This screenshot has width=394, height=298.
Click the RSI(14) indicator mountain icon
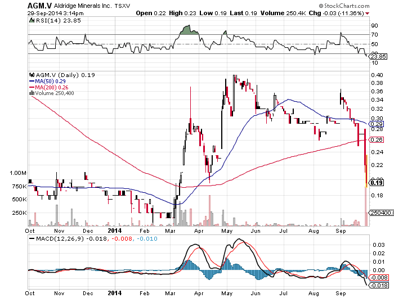[x=32, y=20]
